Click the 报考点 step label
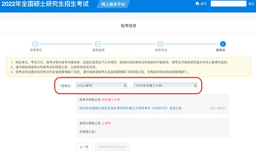 tap(221, 50)
